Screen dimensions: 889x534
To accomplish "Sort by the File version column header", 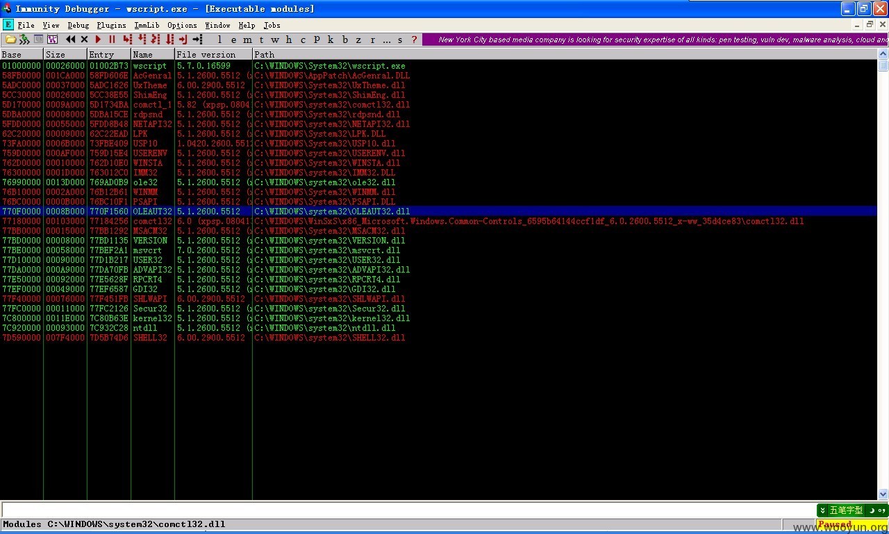I will tap(213, 54).
